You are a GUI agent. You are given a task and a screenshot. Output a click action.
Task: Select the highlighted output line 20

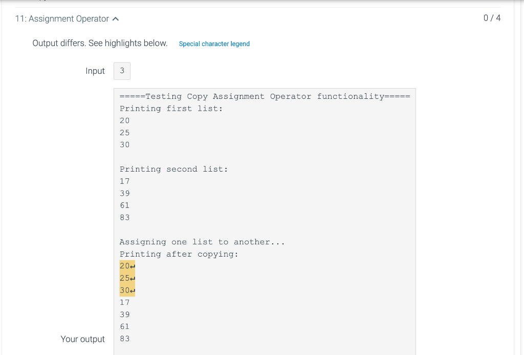click(124, 266)
